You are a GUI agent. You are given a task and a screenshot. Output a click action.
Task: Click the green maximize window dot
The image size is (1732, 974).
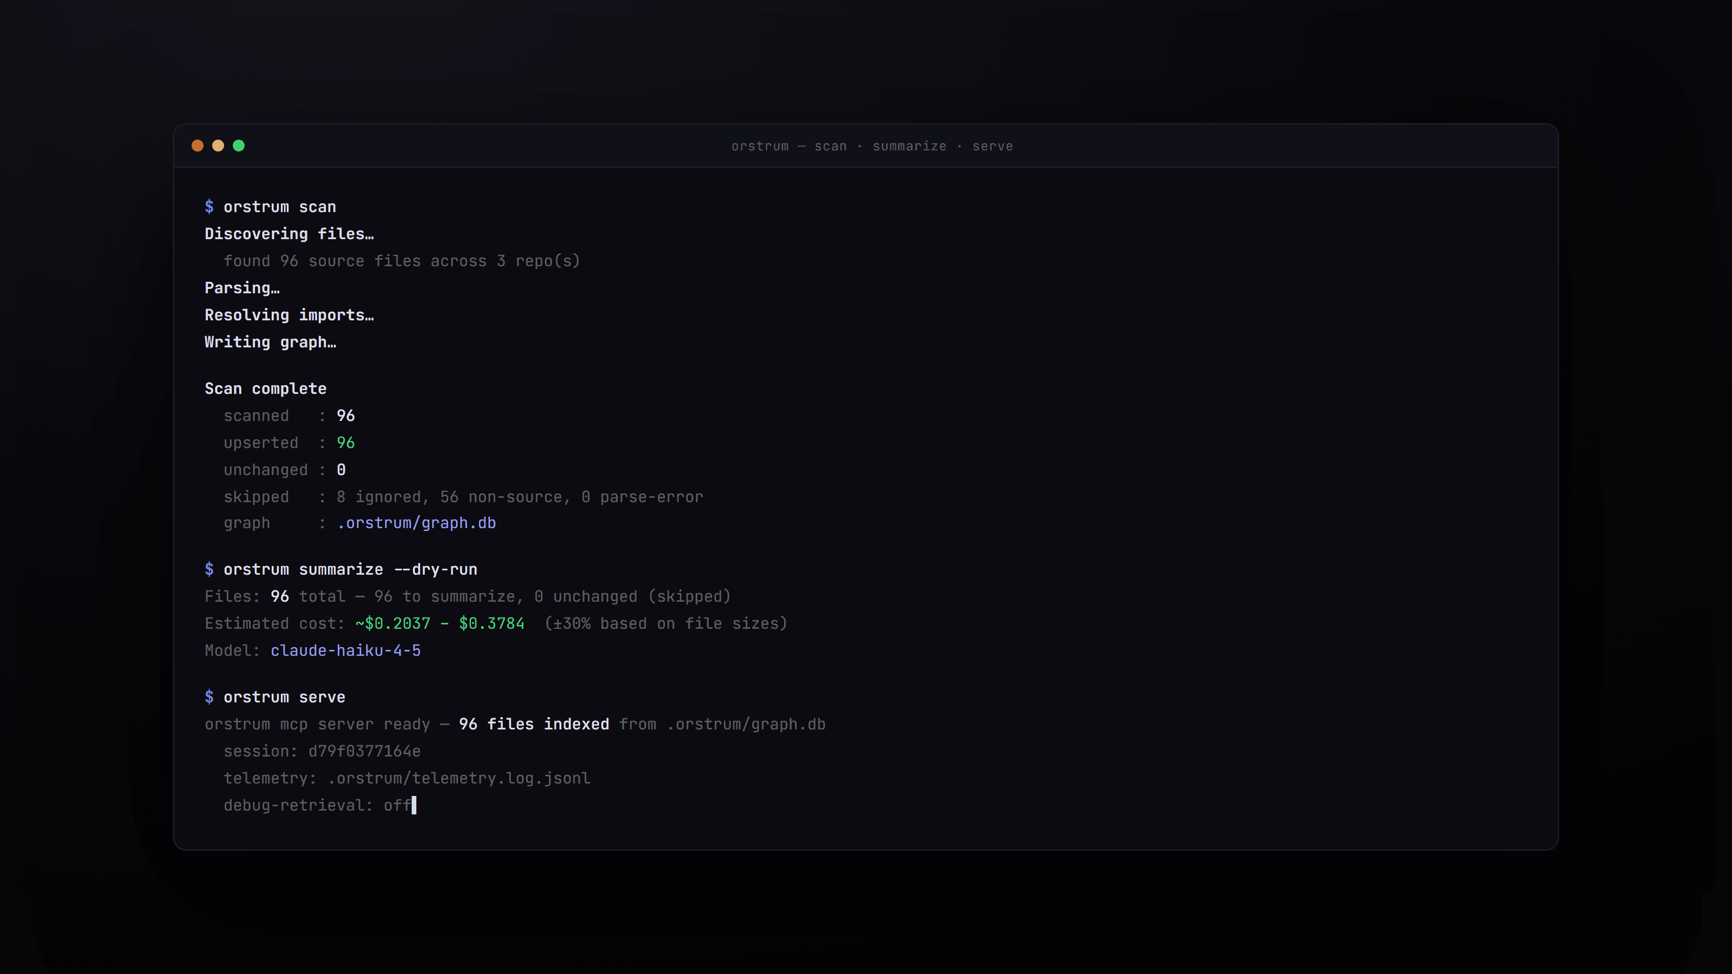point(239,146)
